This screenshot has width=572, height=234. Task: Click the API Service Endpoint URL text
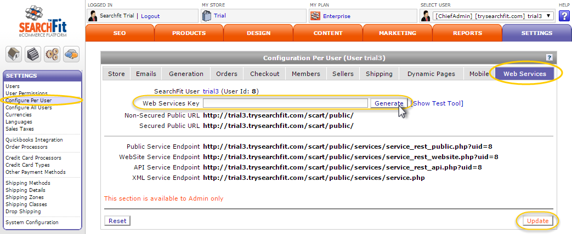tap(342, 167)
